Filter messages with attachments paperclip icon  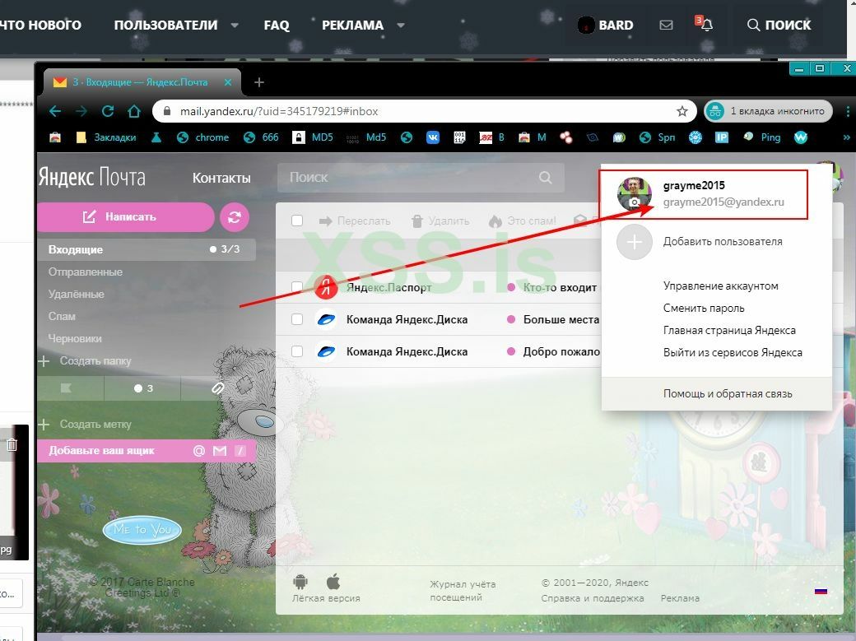pyautogui.click(x=218, y=388)
